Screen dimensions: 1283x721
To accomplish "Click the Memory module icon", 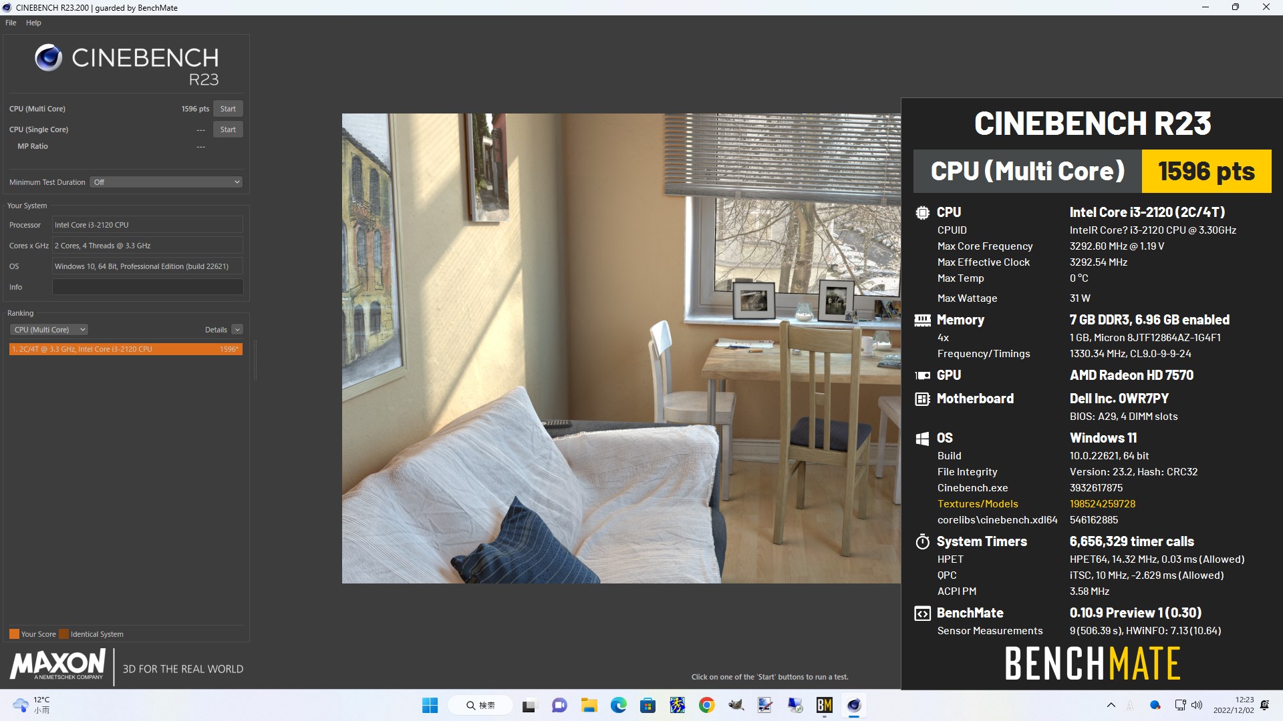I will pyautogui.click(x=922, y=320).
